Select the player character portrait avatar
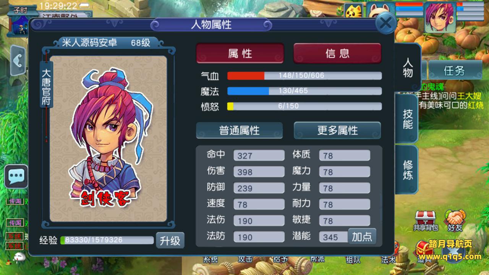 pyautogui.click(x=440, y=17)
